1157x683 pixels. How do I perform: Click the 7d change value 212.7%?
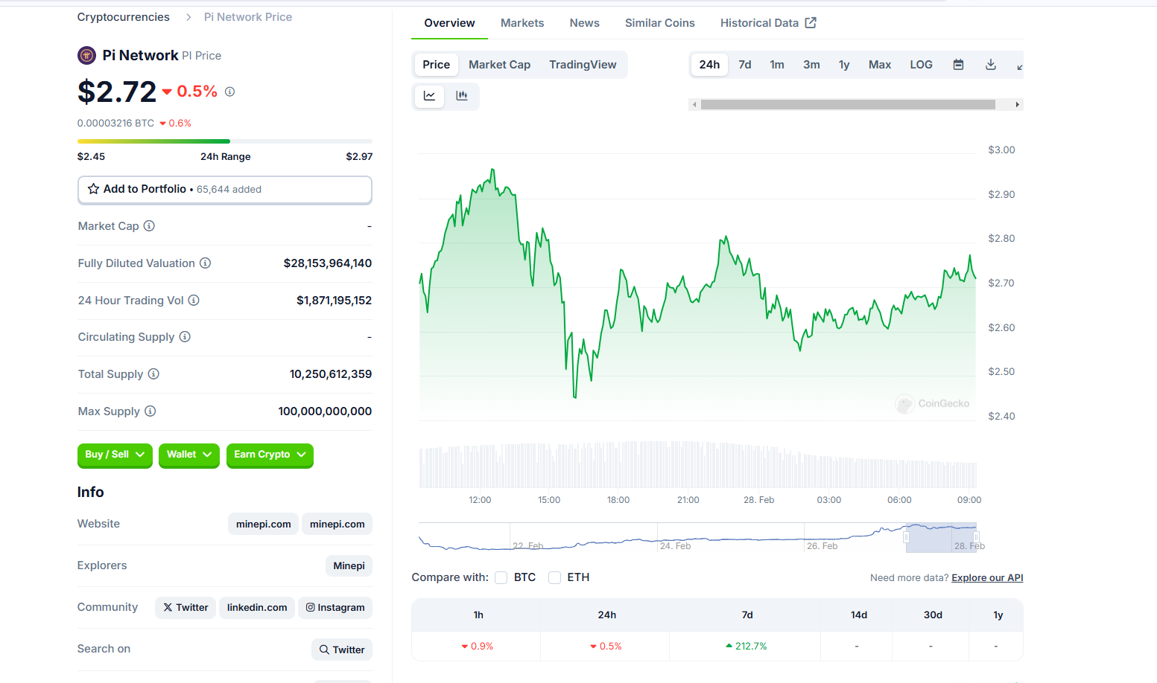coord(746,647)
